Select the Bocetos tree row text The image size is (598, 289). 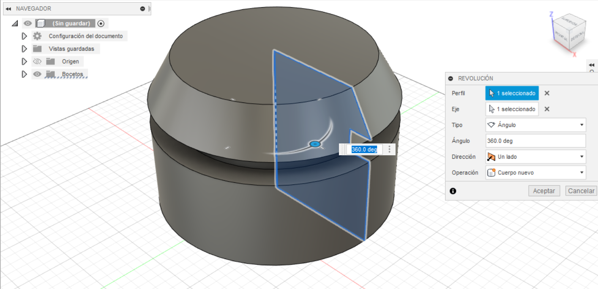click(x=72, y=74)
